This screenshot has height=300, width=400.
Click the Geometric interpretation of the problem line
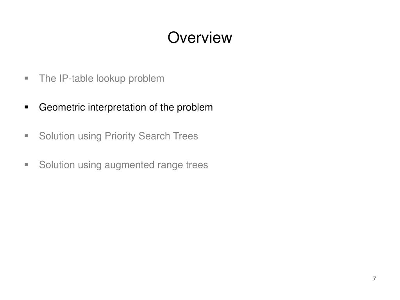[126, 107]
